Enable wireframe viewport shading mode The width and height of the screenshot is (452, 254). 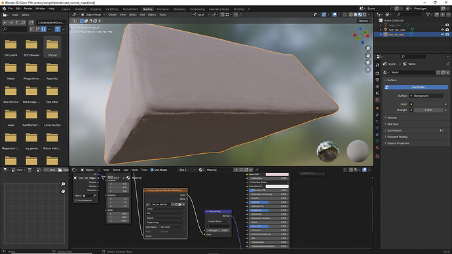coord(351,14)
